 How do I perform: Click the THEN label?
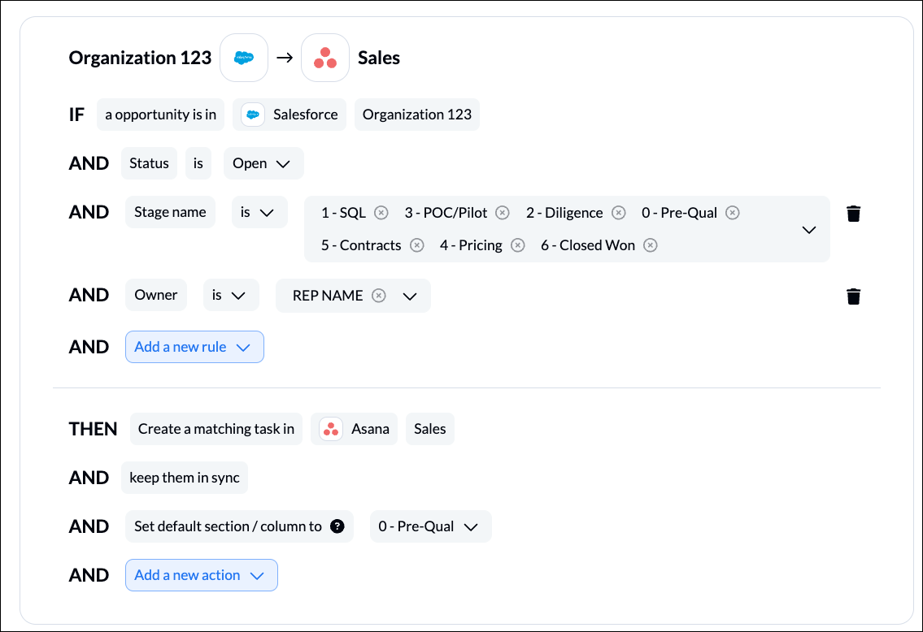coord(93,429)
